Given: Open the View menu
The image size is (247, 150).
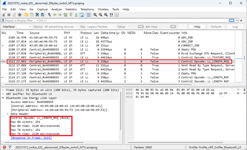Looking at the screenshot, I should (22, 9).
